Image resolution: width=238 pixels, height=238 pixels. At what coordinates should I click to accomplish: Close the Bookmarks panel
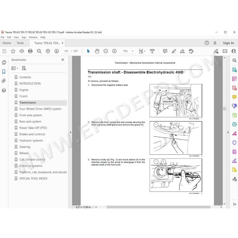63,60
